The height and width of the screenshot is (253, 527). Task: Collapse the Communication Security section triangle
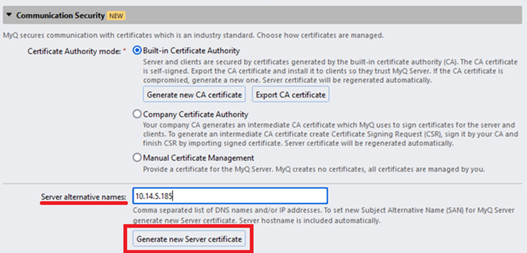coord(9,15)
